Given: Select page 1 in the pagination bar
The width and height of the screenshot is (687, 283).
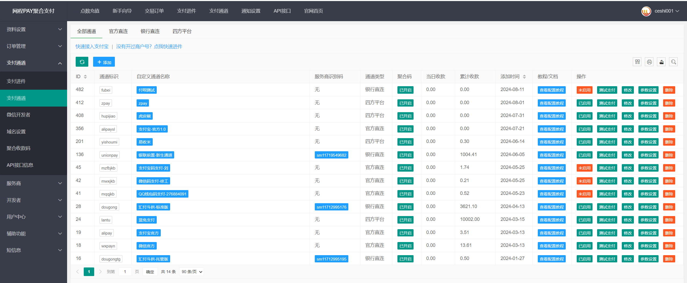Looking at the screenshot, I should click(x=89, y=271).
